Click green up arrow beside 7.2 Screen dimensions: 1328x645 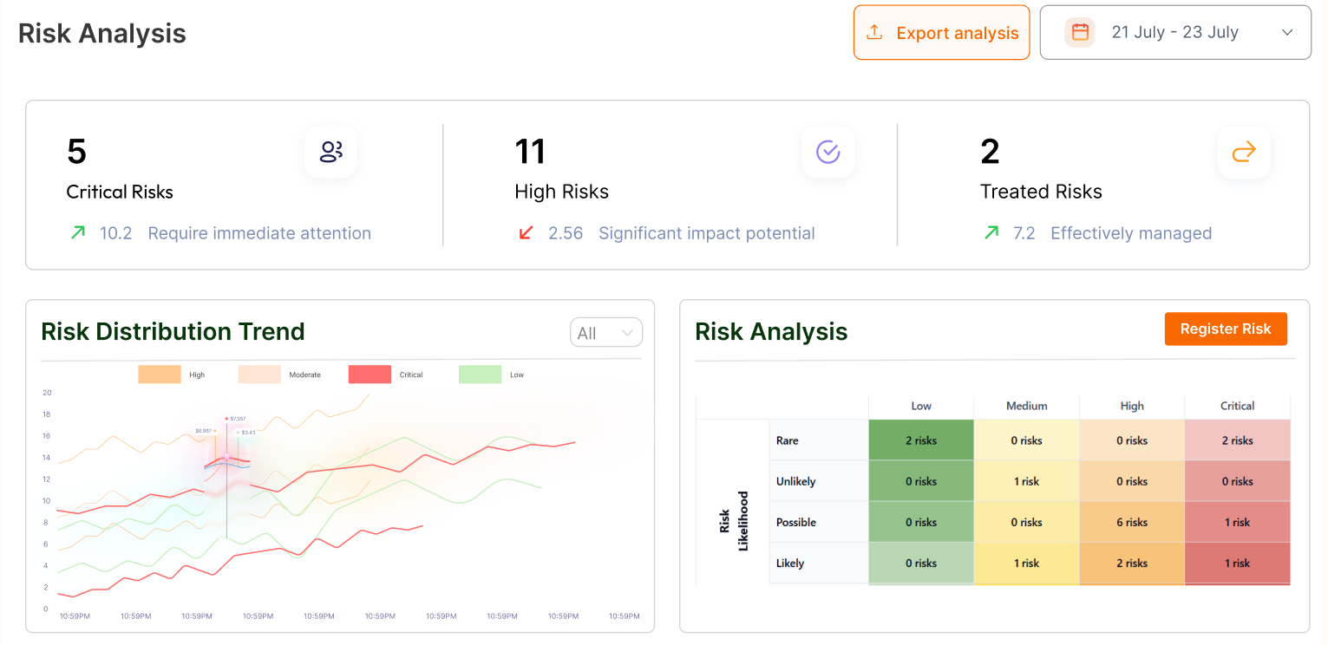coord(991,233)
